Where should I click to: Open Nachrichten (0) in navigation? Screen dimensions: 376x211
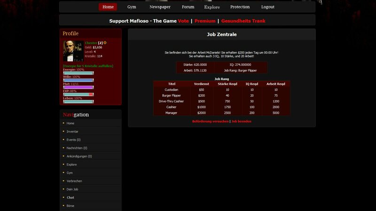tap(77, 148)
